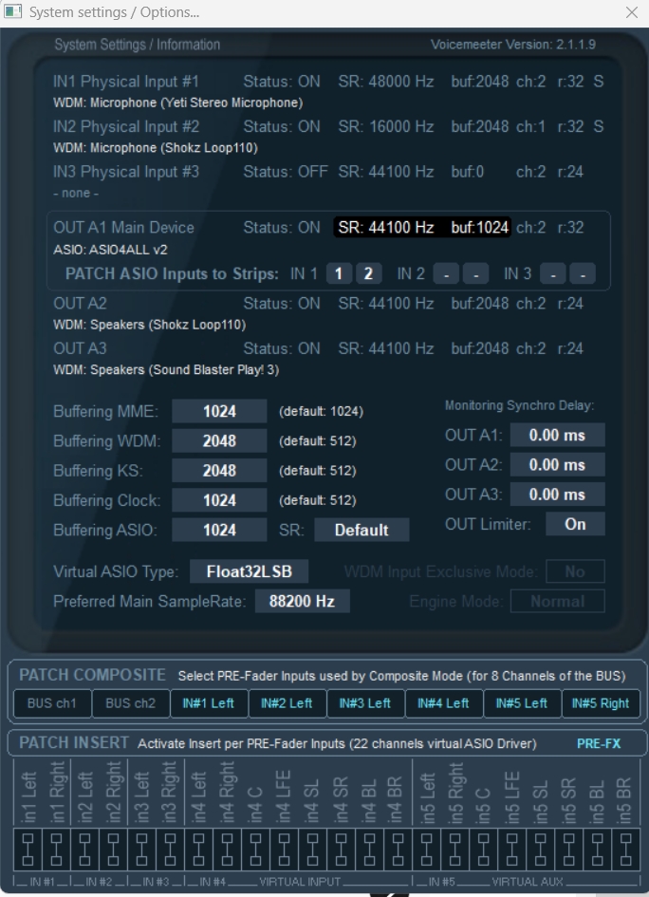The width and height of the screenshot is (649, 897).
Task: Toggle WDM Input Exclusive Mode No
Action: pos(575,571)
